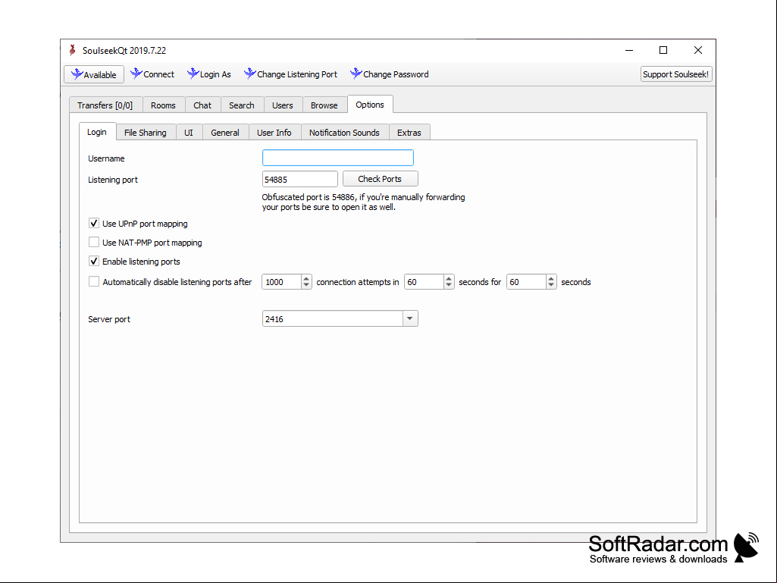The height and width of the screenshot is (583, 777).
Task: Click the Soulseek bird app icon in title bar
Action: 72,50
